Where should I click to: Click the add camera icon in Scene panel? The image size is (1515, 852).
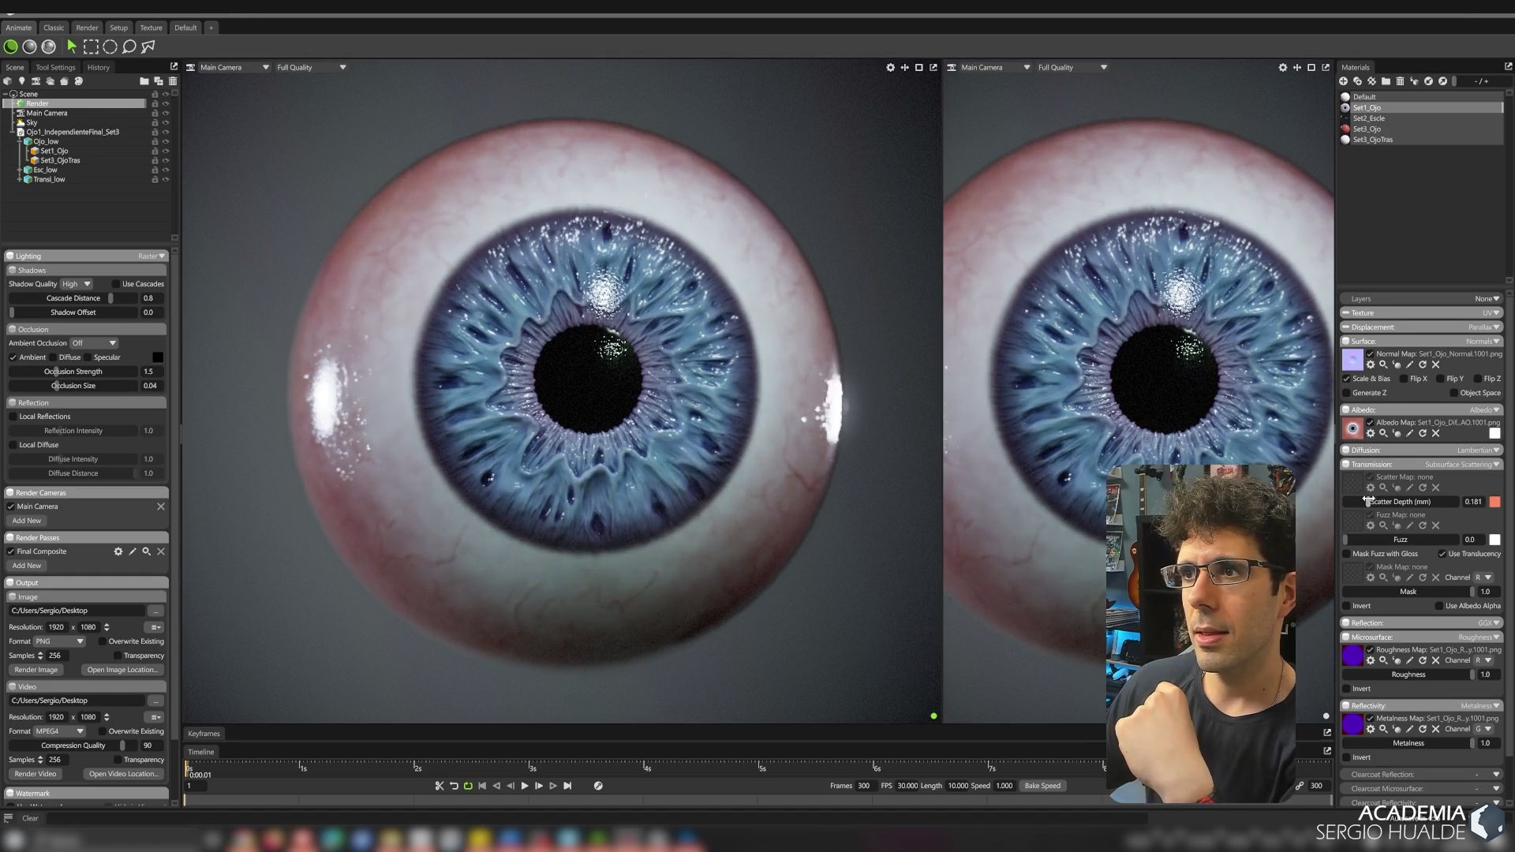36,80
